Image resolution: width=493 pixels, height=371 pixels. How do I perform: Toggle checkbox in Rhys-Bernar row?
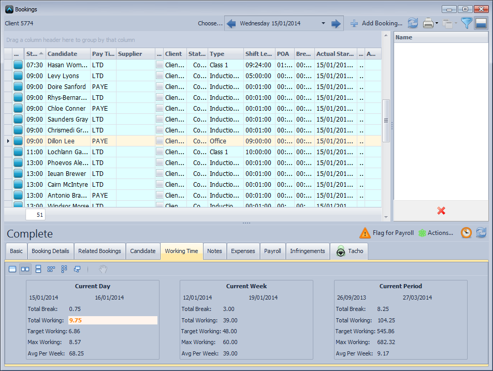[x=160, y=97]
